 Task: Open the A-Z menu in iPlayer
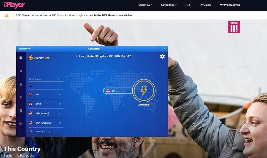coord(188,5)
